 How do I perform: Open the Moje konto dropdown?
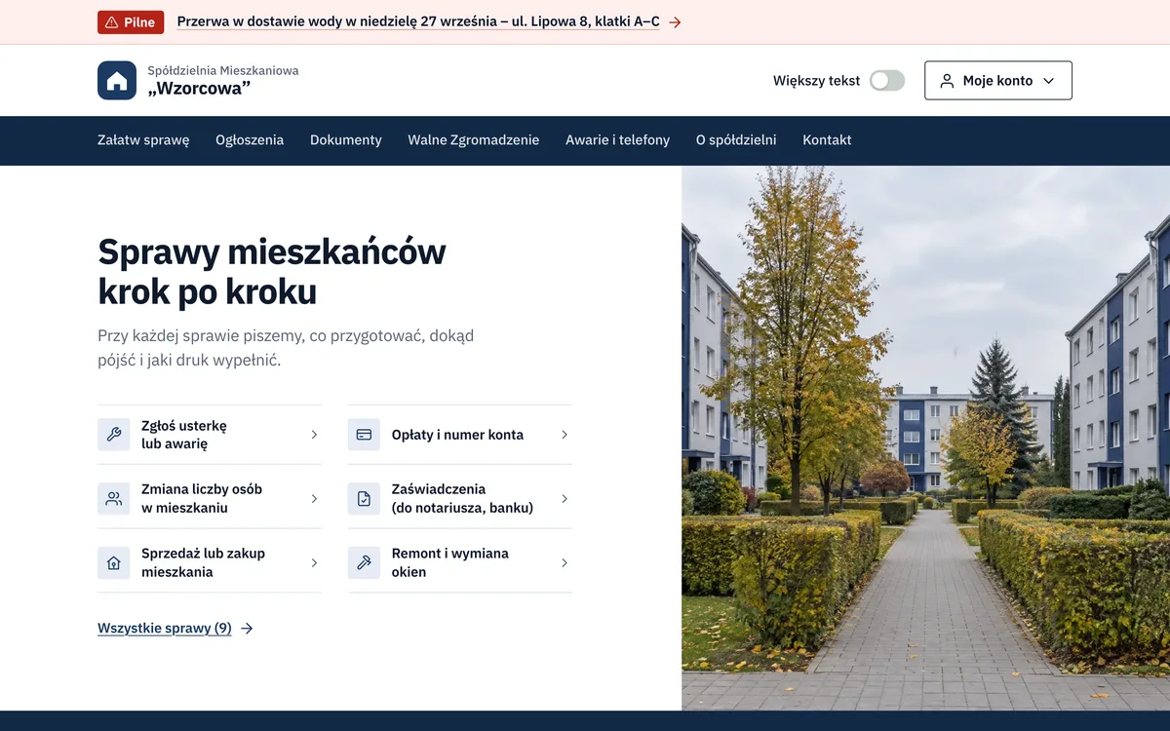pyautogui.click(x=998, y=81)
